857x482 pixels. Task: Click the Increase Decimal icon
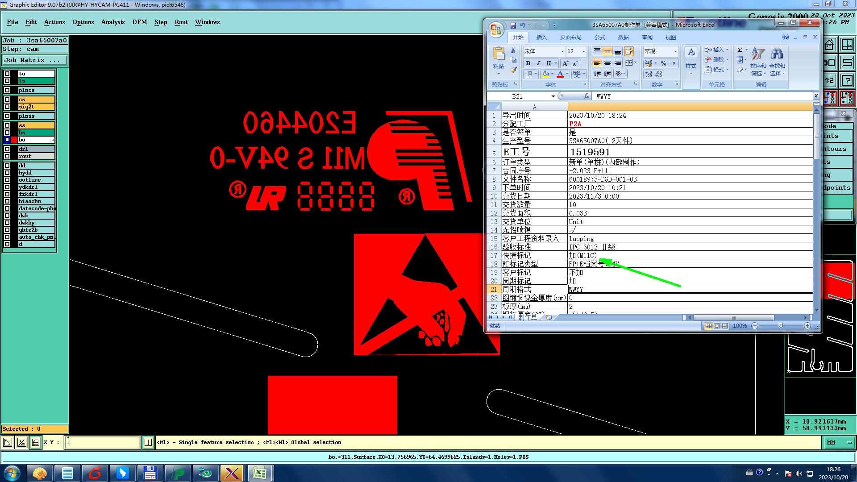click(x=649, y=74)
